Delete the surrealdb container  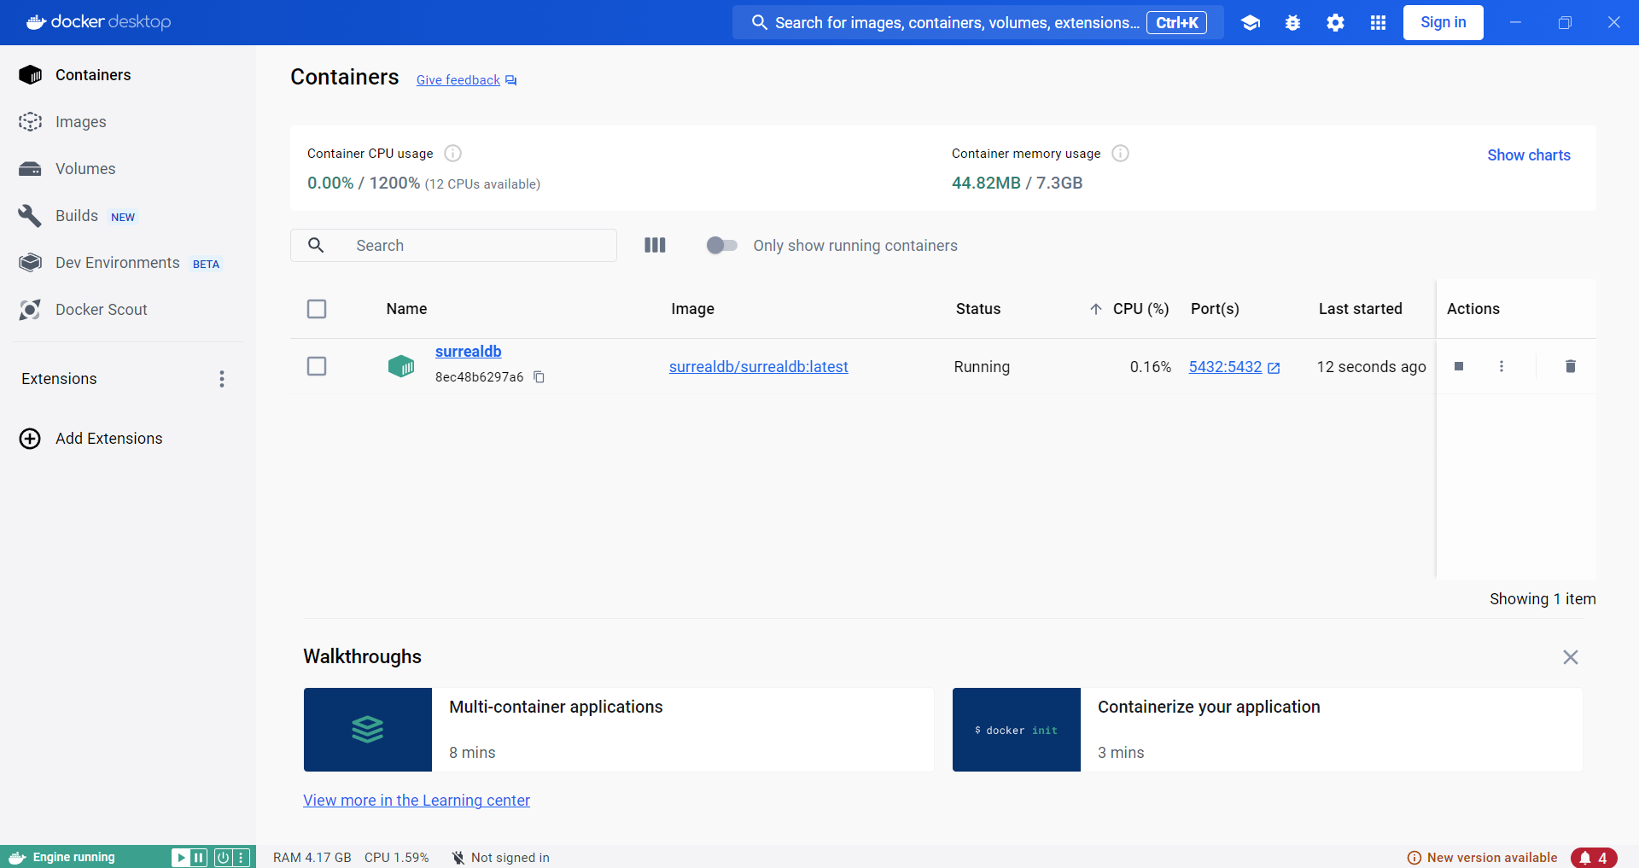[1570, 366]
